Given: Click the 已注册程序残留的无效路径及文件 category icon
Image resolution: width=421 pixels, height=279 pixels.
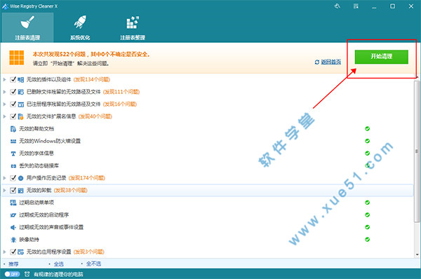Looking at the screenshot, I should pos(20,104).
